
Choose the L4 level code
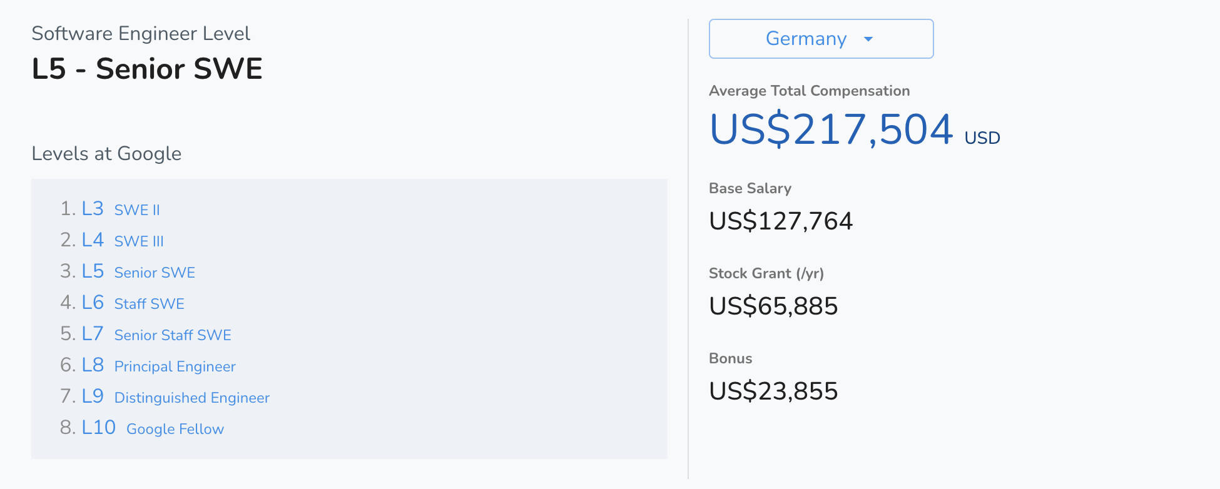(x=93, y=240)
